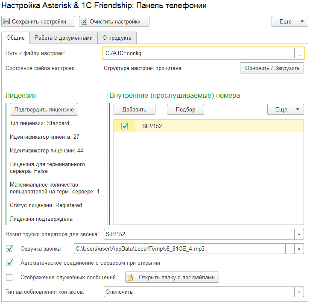Click the ellipsis browse button for call sound file
The width and height of the screenshot is (310, 304).
[x=290, y=249]
